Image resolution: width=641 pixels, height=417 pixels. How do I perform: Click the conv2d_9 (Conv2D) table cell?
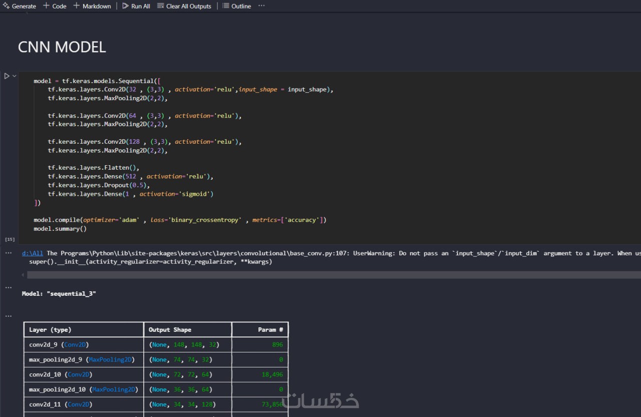(x=84, y=344)
